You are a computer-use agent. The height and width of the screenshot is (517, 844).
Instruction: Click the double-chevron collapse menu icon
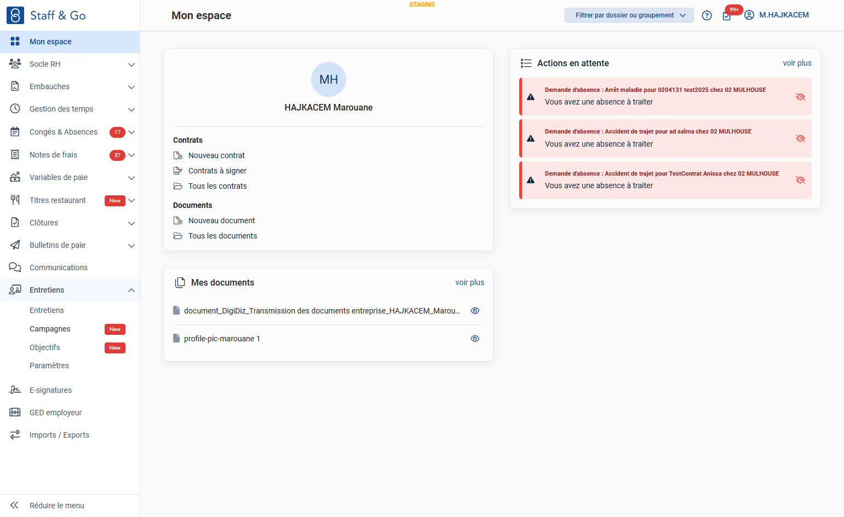pos(14,506)
